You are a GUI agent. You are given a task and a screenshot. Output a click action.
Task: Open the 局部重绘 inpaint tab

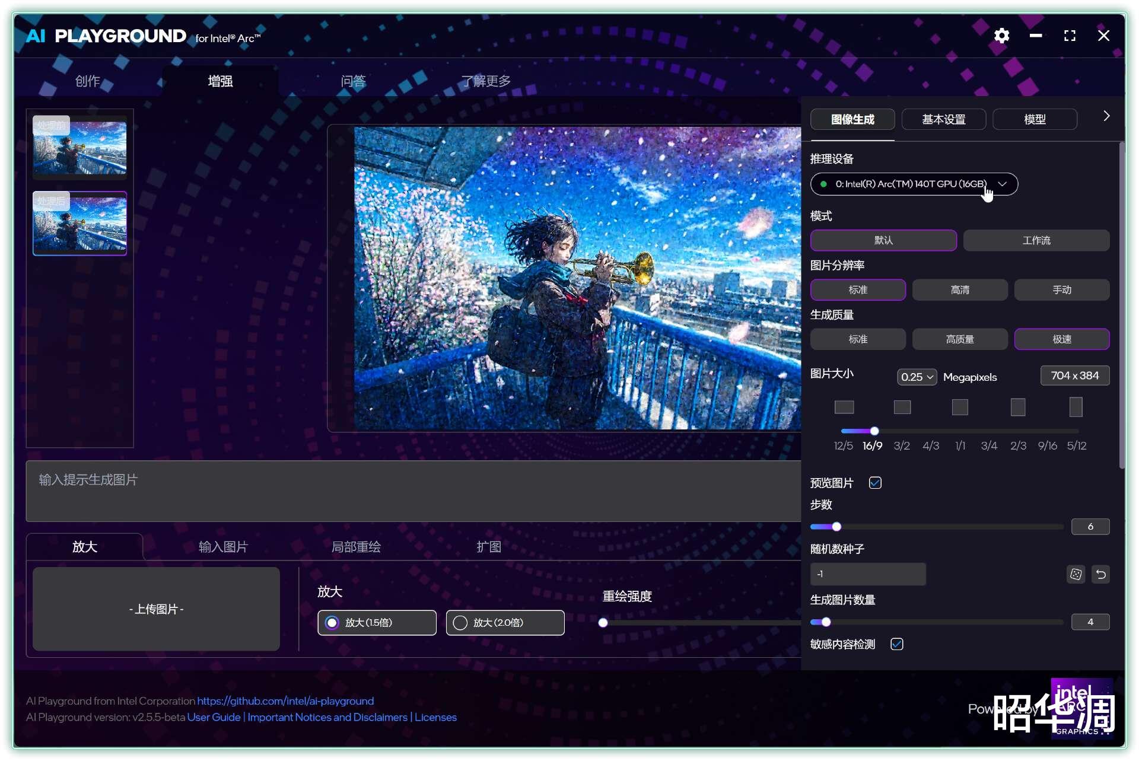[356, 547]
